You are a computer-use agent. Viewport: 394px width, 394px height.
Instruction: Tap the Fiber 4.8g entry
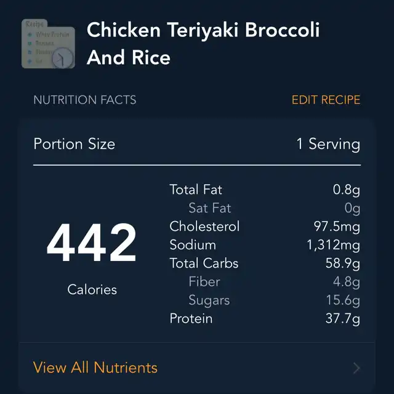pyautogui.click(x=204, y=282)
